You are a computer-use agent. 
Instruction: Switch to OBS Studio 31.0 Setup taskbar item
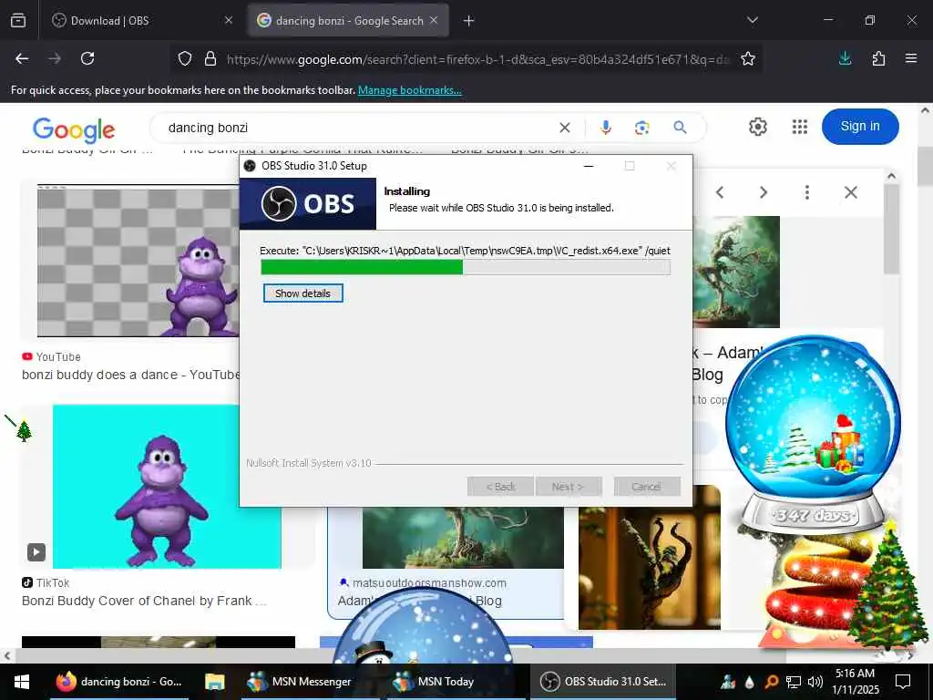click(x=603, y=682)
